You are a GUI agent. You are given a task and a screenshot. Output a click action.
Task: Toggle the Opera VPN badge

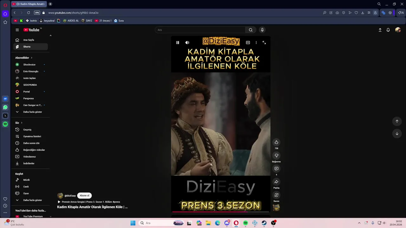[x=37, y=13]
